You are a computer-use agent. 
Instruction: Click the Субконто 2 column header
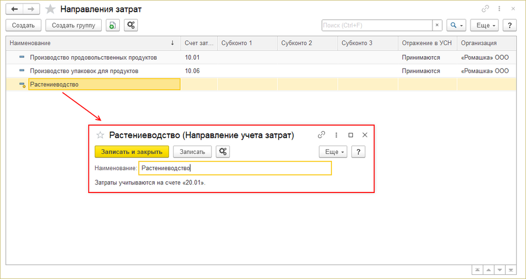coord(307,43)
